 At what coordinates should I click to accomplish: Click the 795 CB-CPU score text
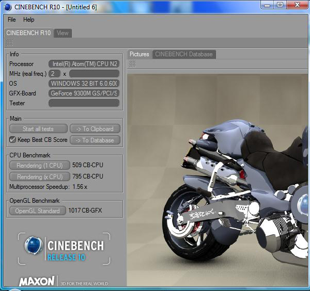[x=88, y=176]
